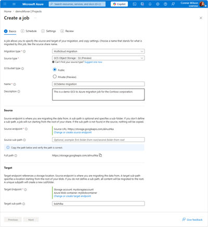Open the portal settings gear
This screenshot has height=227, width=208.
pyautogui.click(x=158, y=4)
